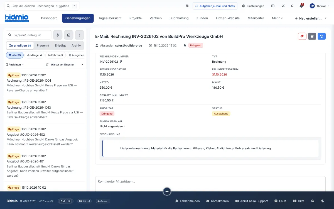The height and width of the screenshot is (209, 334).
Task: Open Einstellungen settings
Action: pos(253,6)
